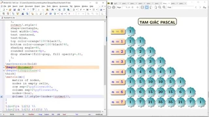Image resolution: width=209 pixels, height=117 pixels.
Task: Switch to the first PDF viewer tab
Action: [x=117, y=3]
